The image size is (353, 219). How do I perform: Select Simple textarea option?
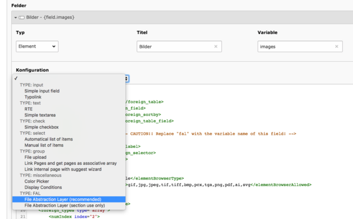pyautogui.click(x=40, y=115)
